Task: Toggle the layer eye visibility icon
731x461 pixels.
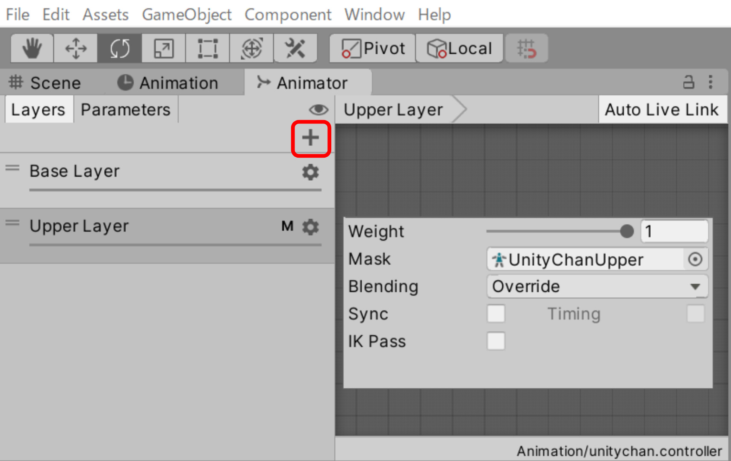Action: 318,110
